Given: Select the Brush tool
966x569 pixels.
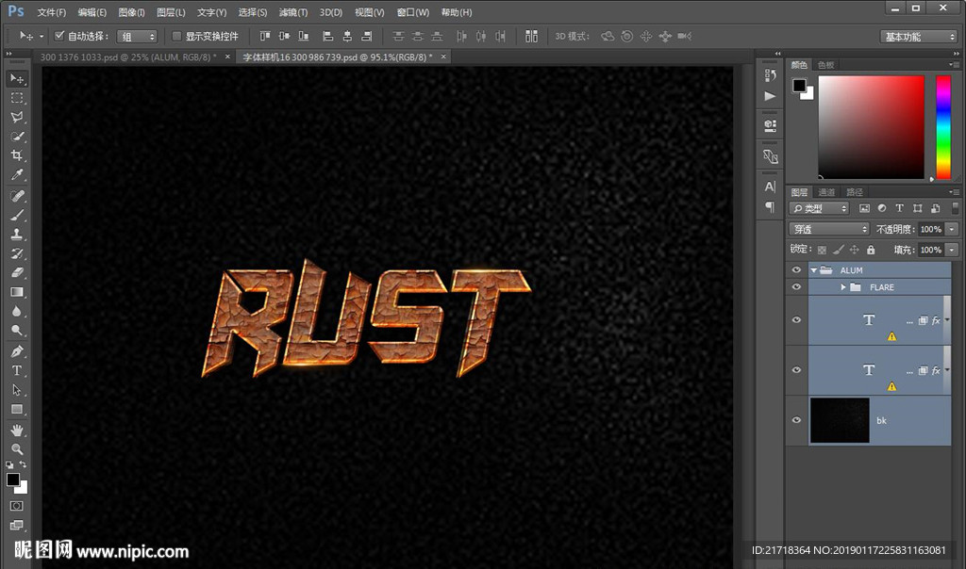Looking at the screenshot, I should click(x=17, y=215).
